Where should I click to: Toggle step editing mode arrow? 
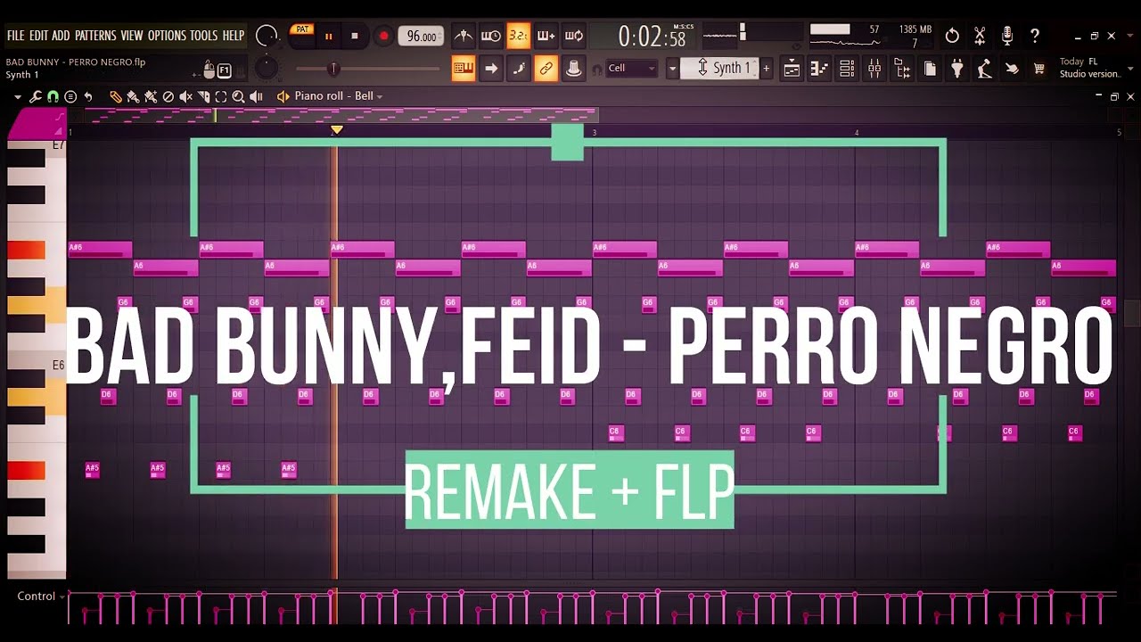[x=491, y=69]
